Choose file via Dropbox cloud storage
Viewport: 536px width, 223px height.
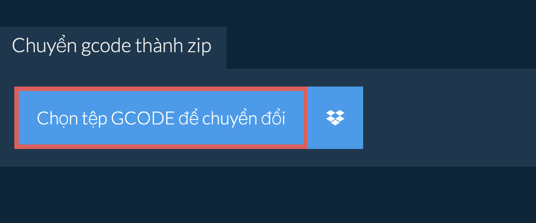(335, 118)
